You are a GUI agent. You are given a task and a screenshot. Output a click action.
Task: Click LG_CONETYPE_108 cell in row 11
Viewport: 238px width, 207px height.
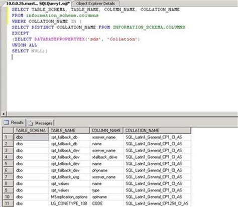click(x=69, y=203)
